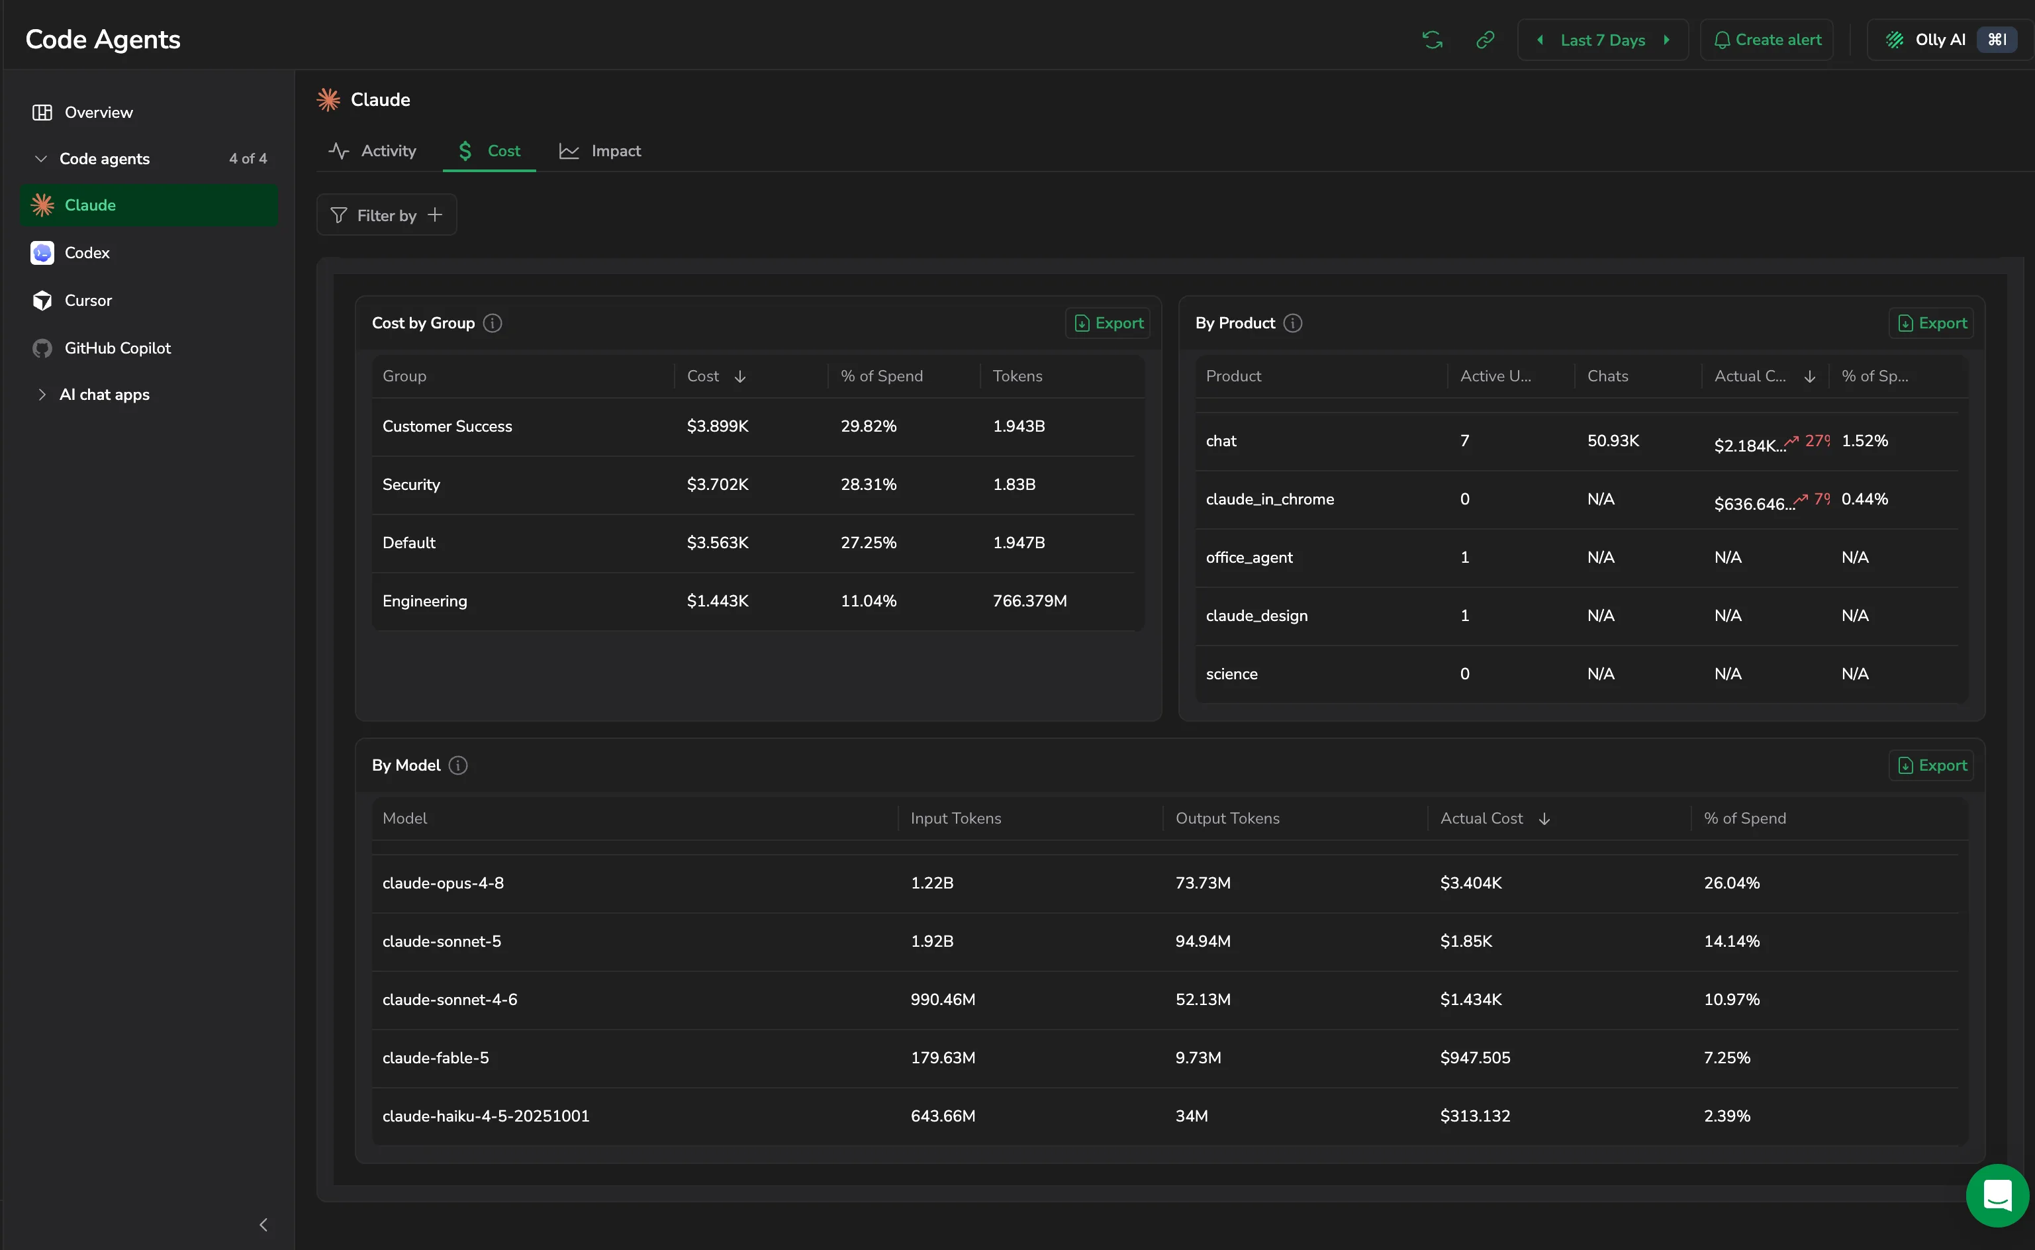Show info for By Product
The height and width of the screenshot is (1250, 2035).
point(1293,323)
